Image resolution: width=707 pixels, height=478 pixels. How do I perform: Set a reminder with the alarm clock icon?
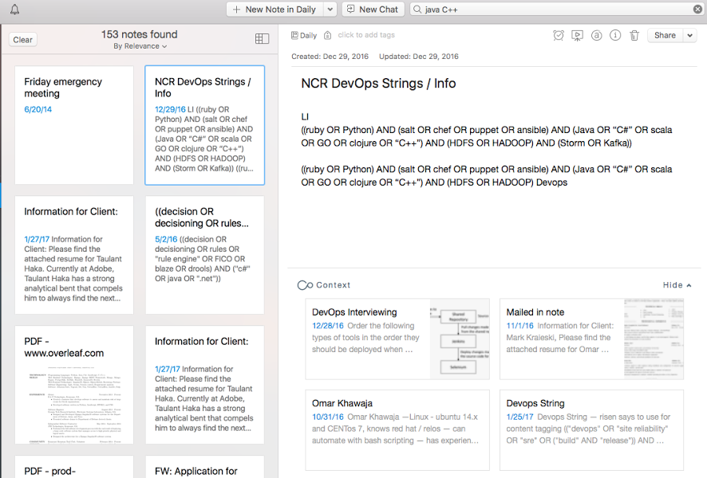[559, 35]
